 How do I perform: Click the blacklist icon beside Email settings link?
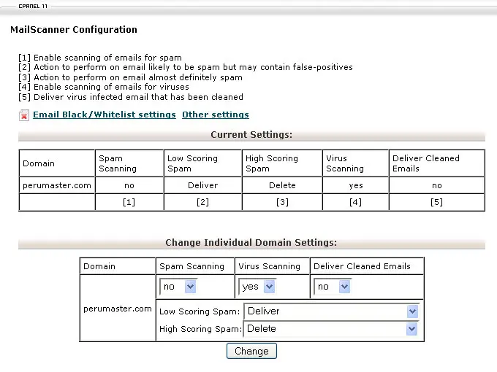[24, 115]
